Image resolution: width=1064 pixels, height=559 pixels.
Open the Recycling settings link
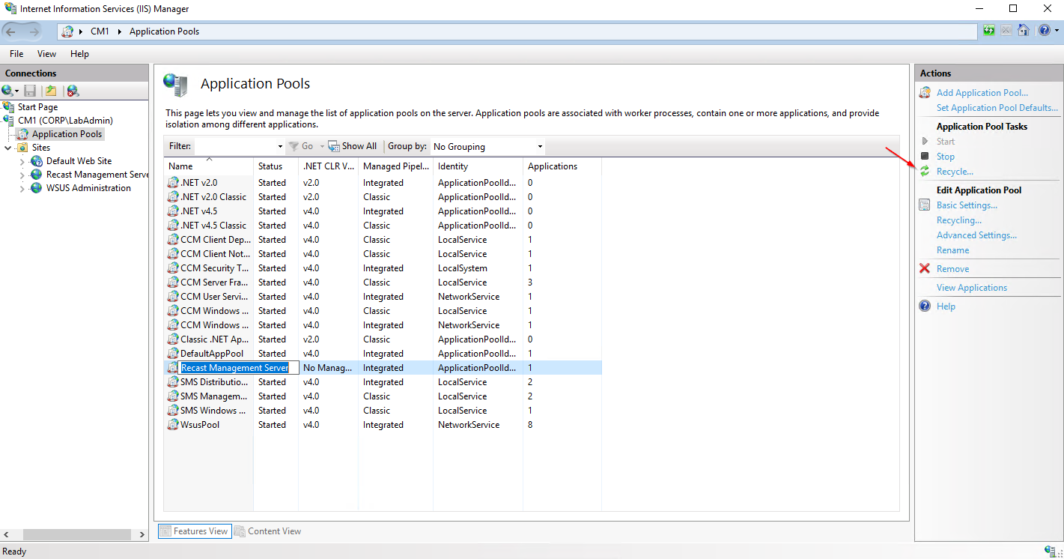[959, 220]
